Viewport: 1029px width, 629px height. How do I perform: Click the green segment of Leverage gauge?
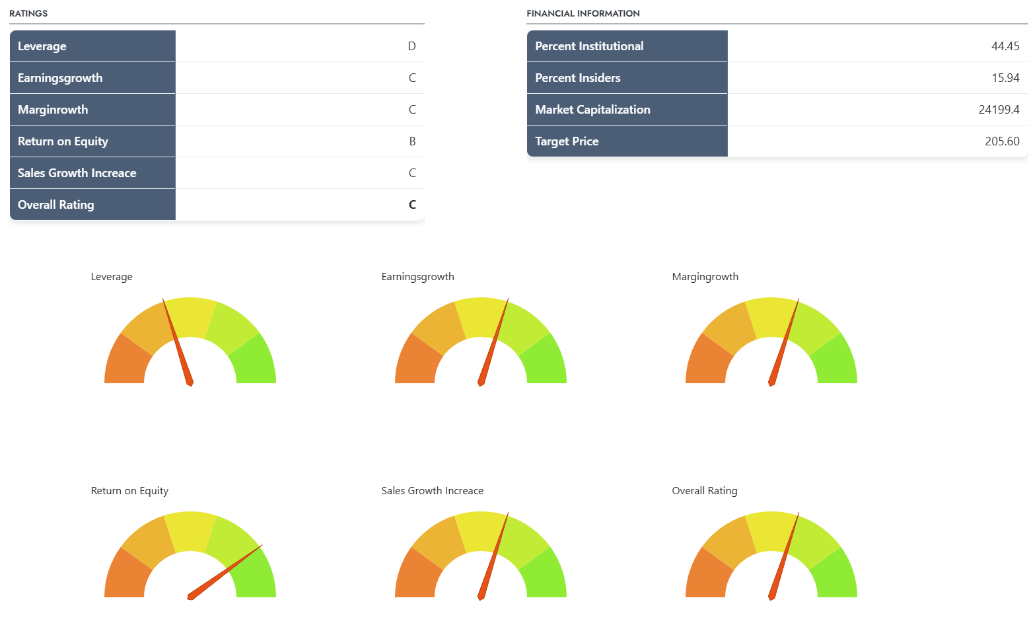point(255,361)
